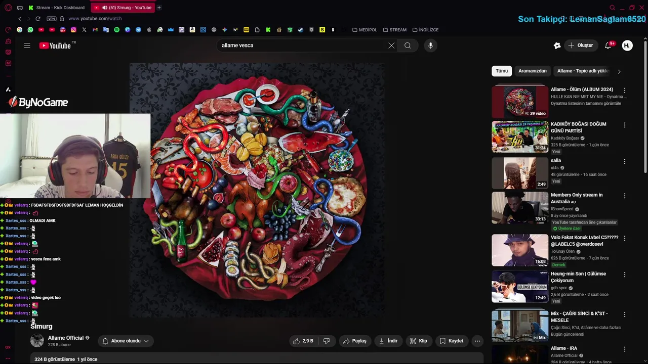Click the Oluştur create button
This screenshot has width=648, height=364.
[580, 45]
